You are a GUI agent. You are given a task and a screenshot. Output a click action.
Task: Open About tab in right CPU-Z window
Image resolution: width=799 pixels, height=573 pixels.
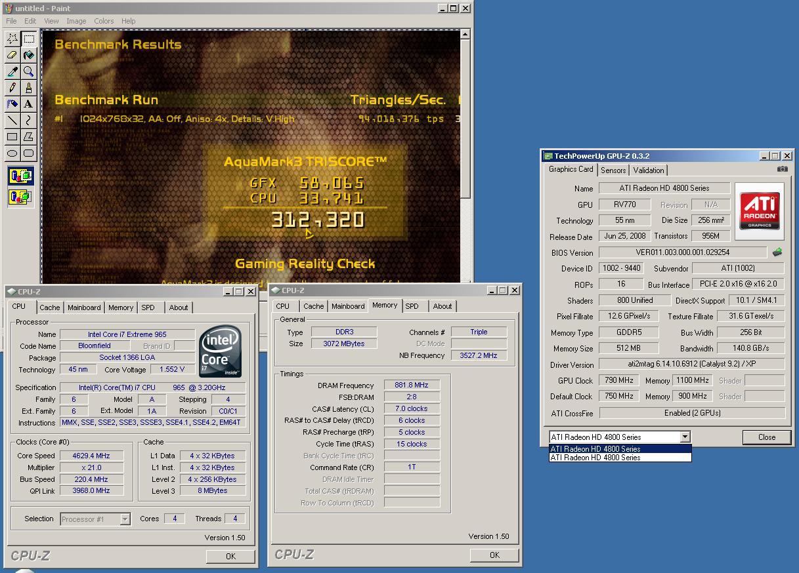pyautogui.click(x=442, y=306)
